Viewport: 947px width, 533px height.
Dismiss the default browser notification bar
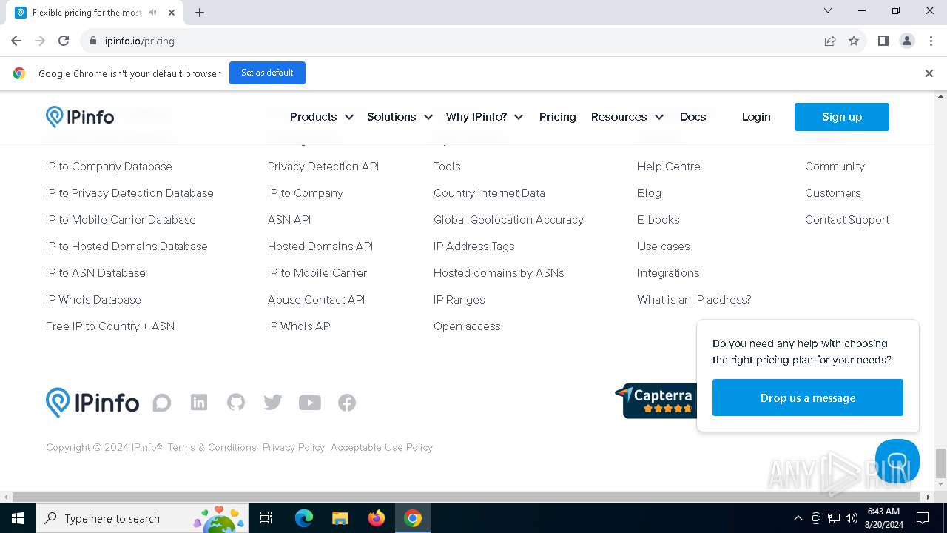pos(929,73)
